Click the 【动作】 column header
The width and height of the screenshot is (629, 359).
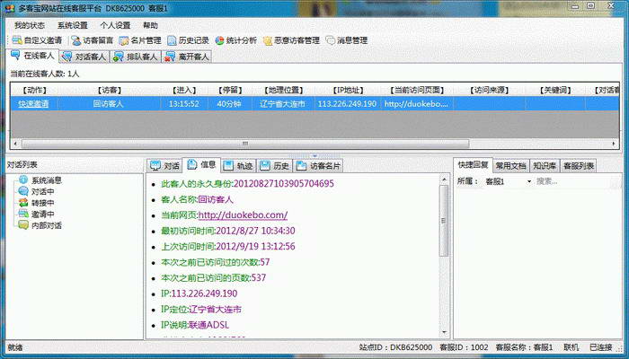34,90
